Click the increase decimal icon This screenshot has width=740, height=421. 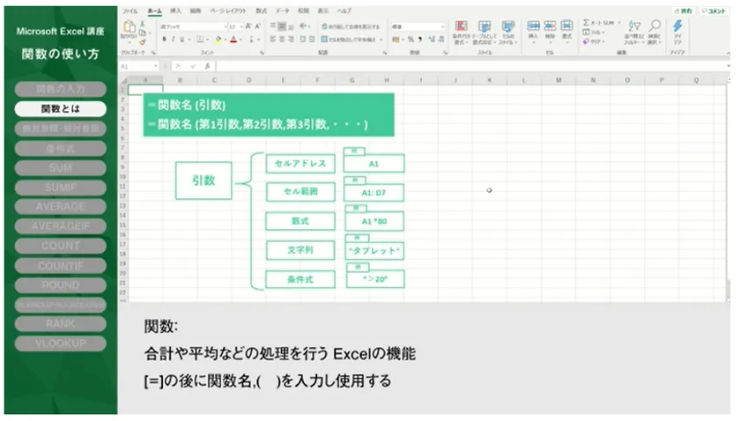coord(432,40)
